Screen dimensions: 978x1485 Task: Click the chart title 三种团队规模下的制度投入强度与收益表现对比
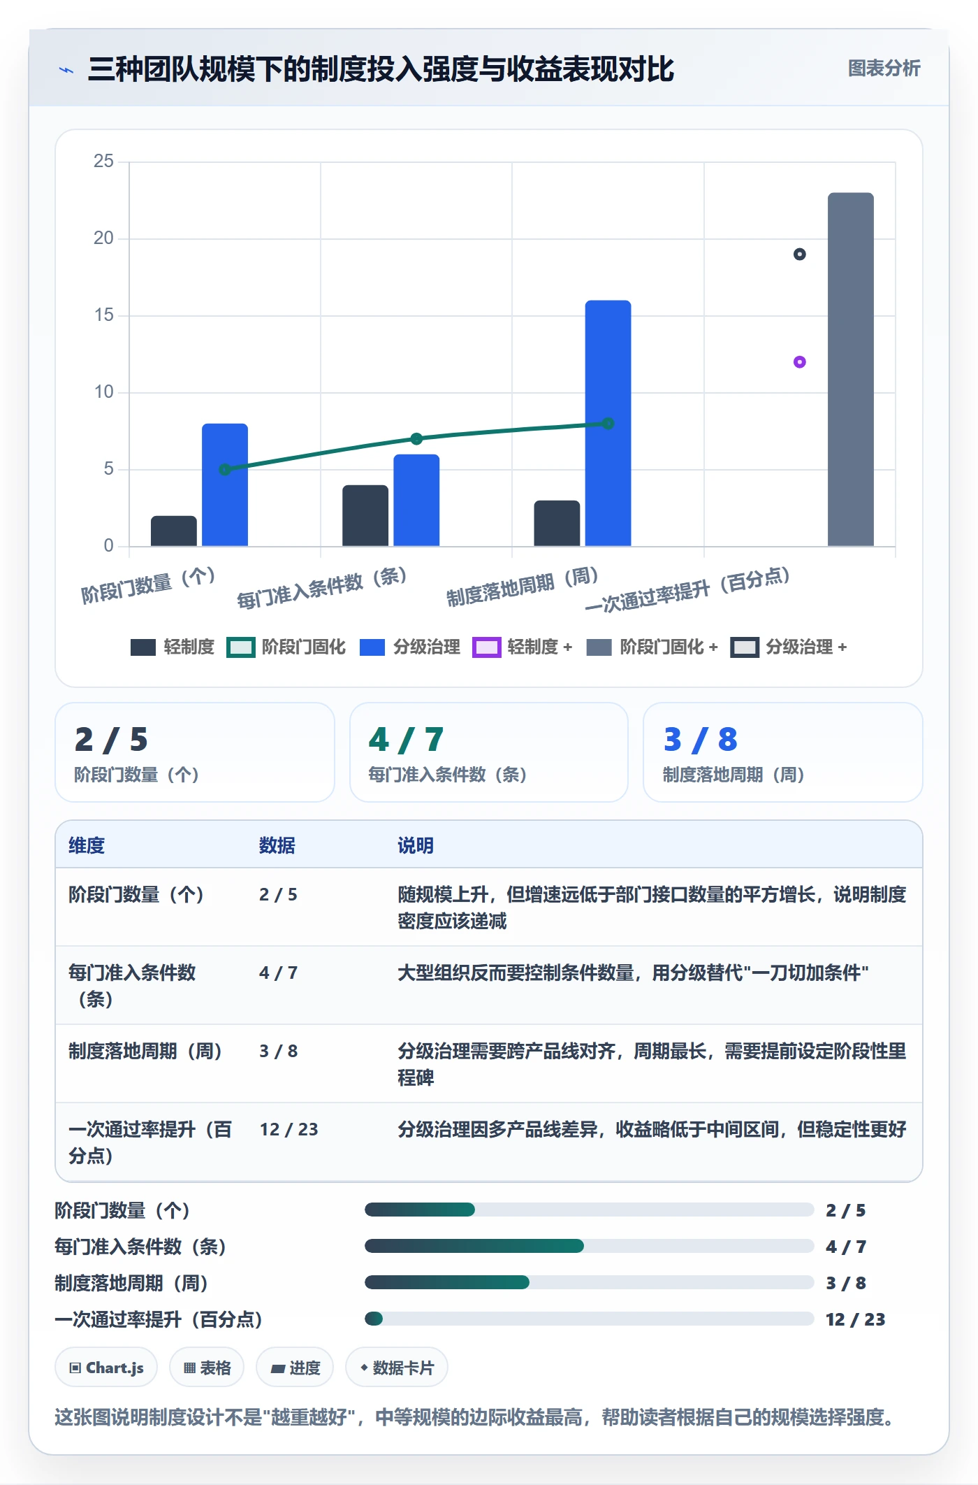tap(381, 69)
